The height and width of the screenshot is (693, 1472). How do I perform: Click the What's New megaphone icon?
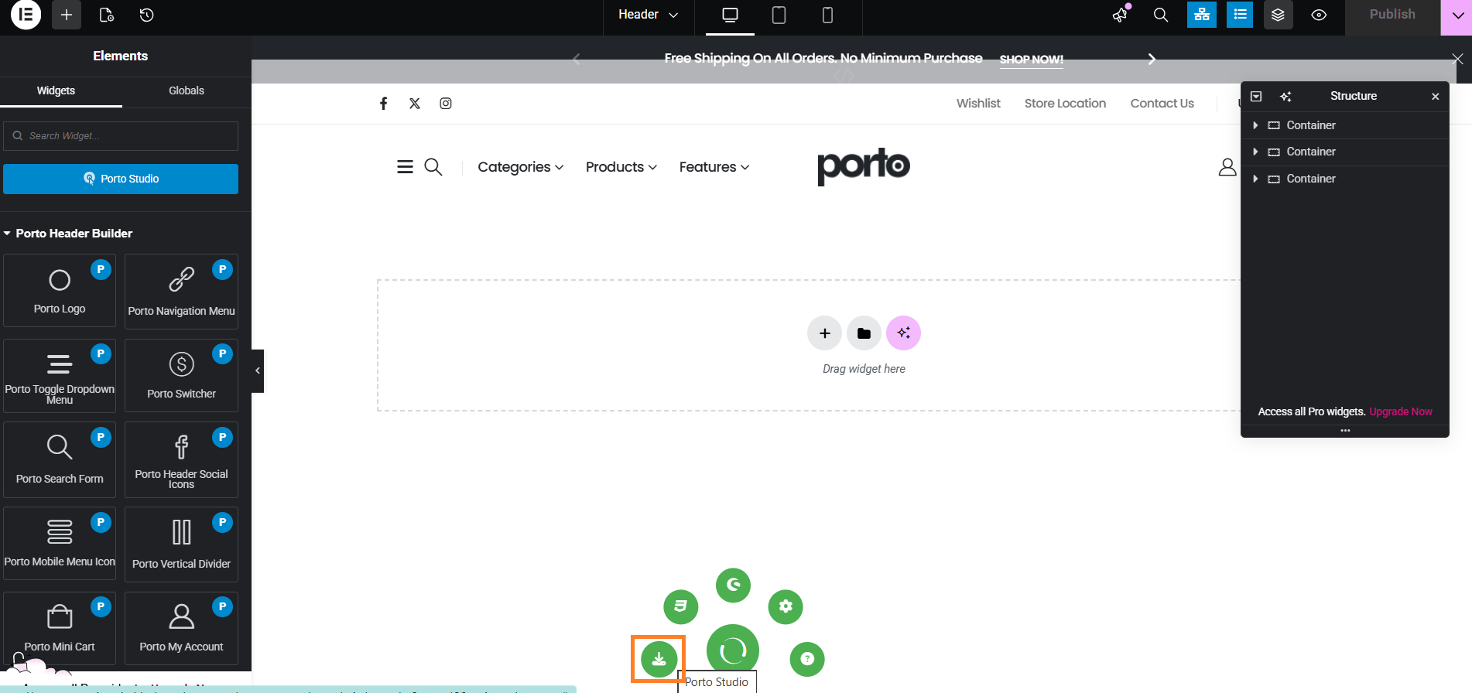pyautogui.click(x=1120, y=15)
